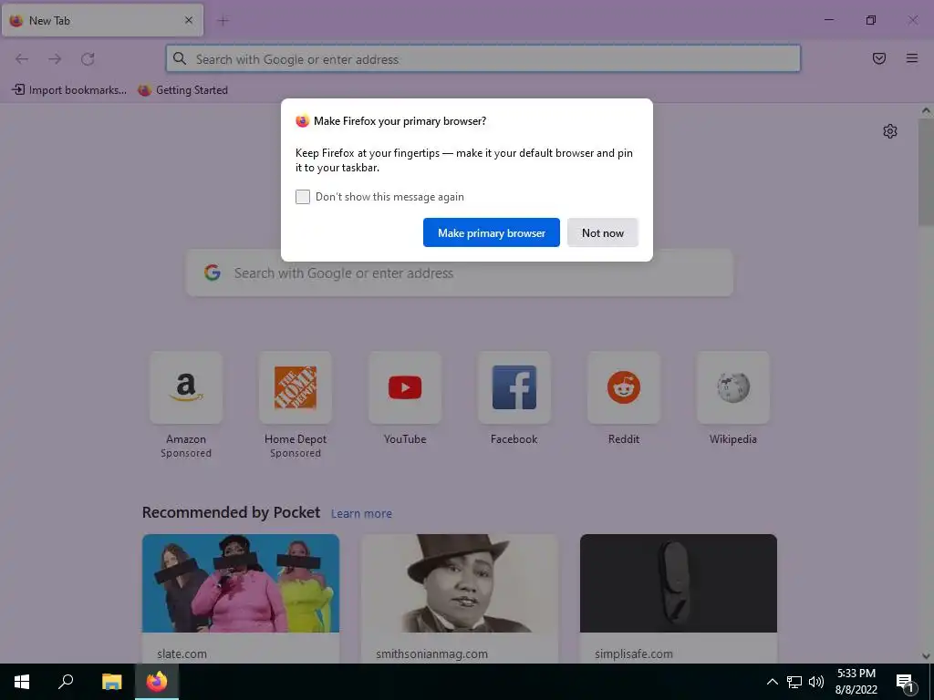Click the Recommended by Pocket heading

pos(231,512)
